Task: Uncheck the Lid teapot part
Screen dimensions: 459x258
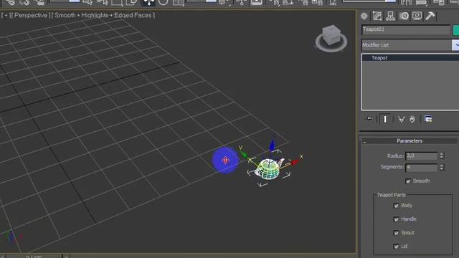Action: (x=397, y=247)
